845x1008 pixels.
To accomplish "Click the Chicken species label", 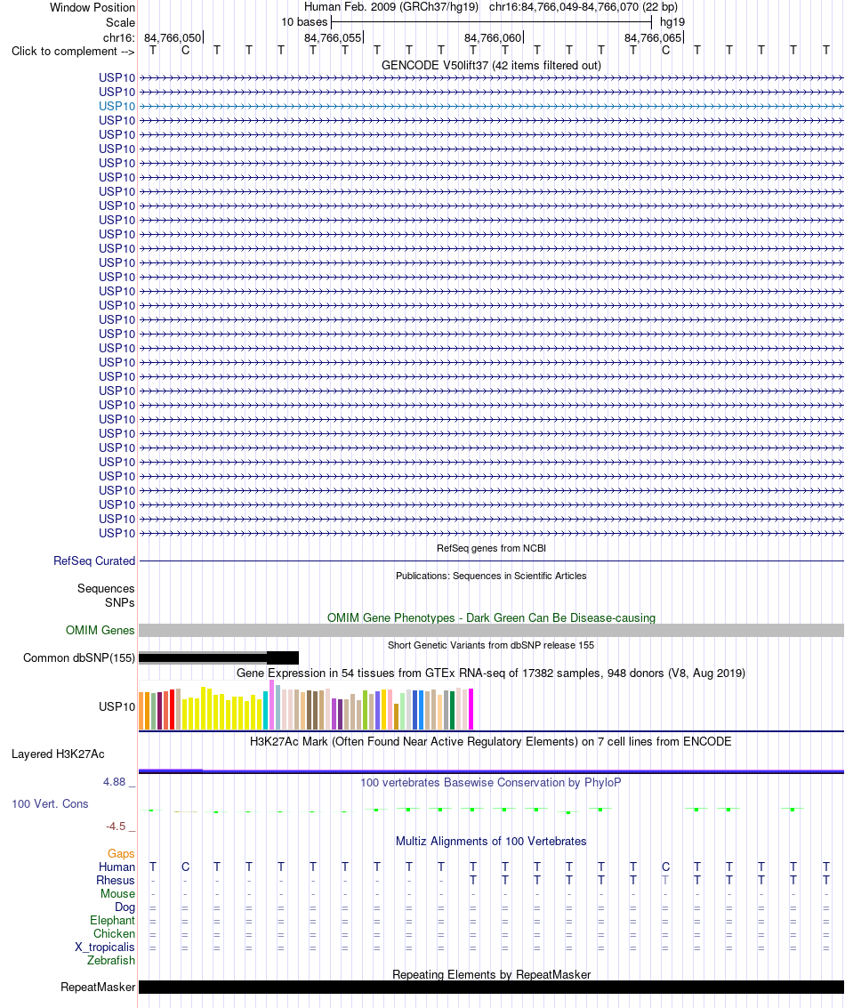I will click(115, 933).
